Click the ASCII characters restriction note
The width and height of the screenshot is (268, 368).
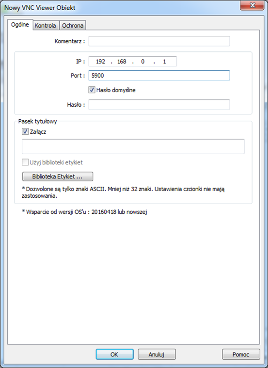[x=123, y=192]
